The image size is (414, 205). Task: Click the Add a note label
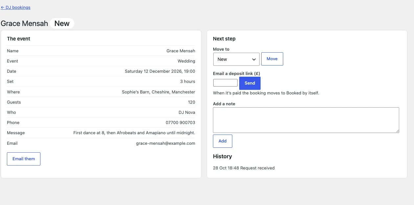[224, 104]
